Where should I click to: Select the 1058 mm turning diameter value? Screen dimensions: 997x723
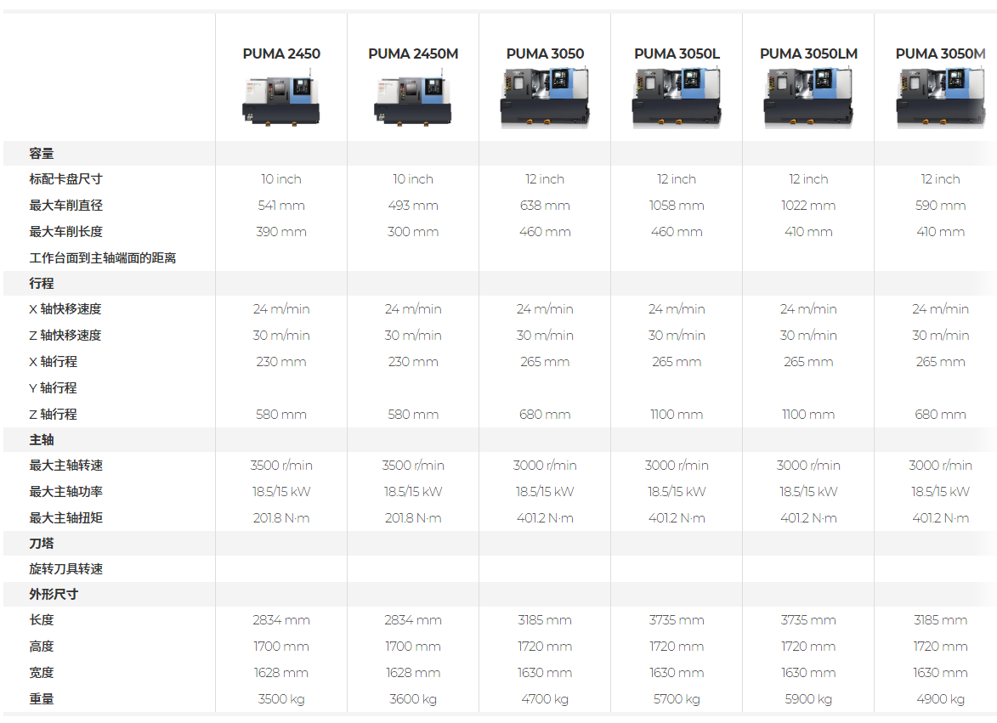coord(677,206)
